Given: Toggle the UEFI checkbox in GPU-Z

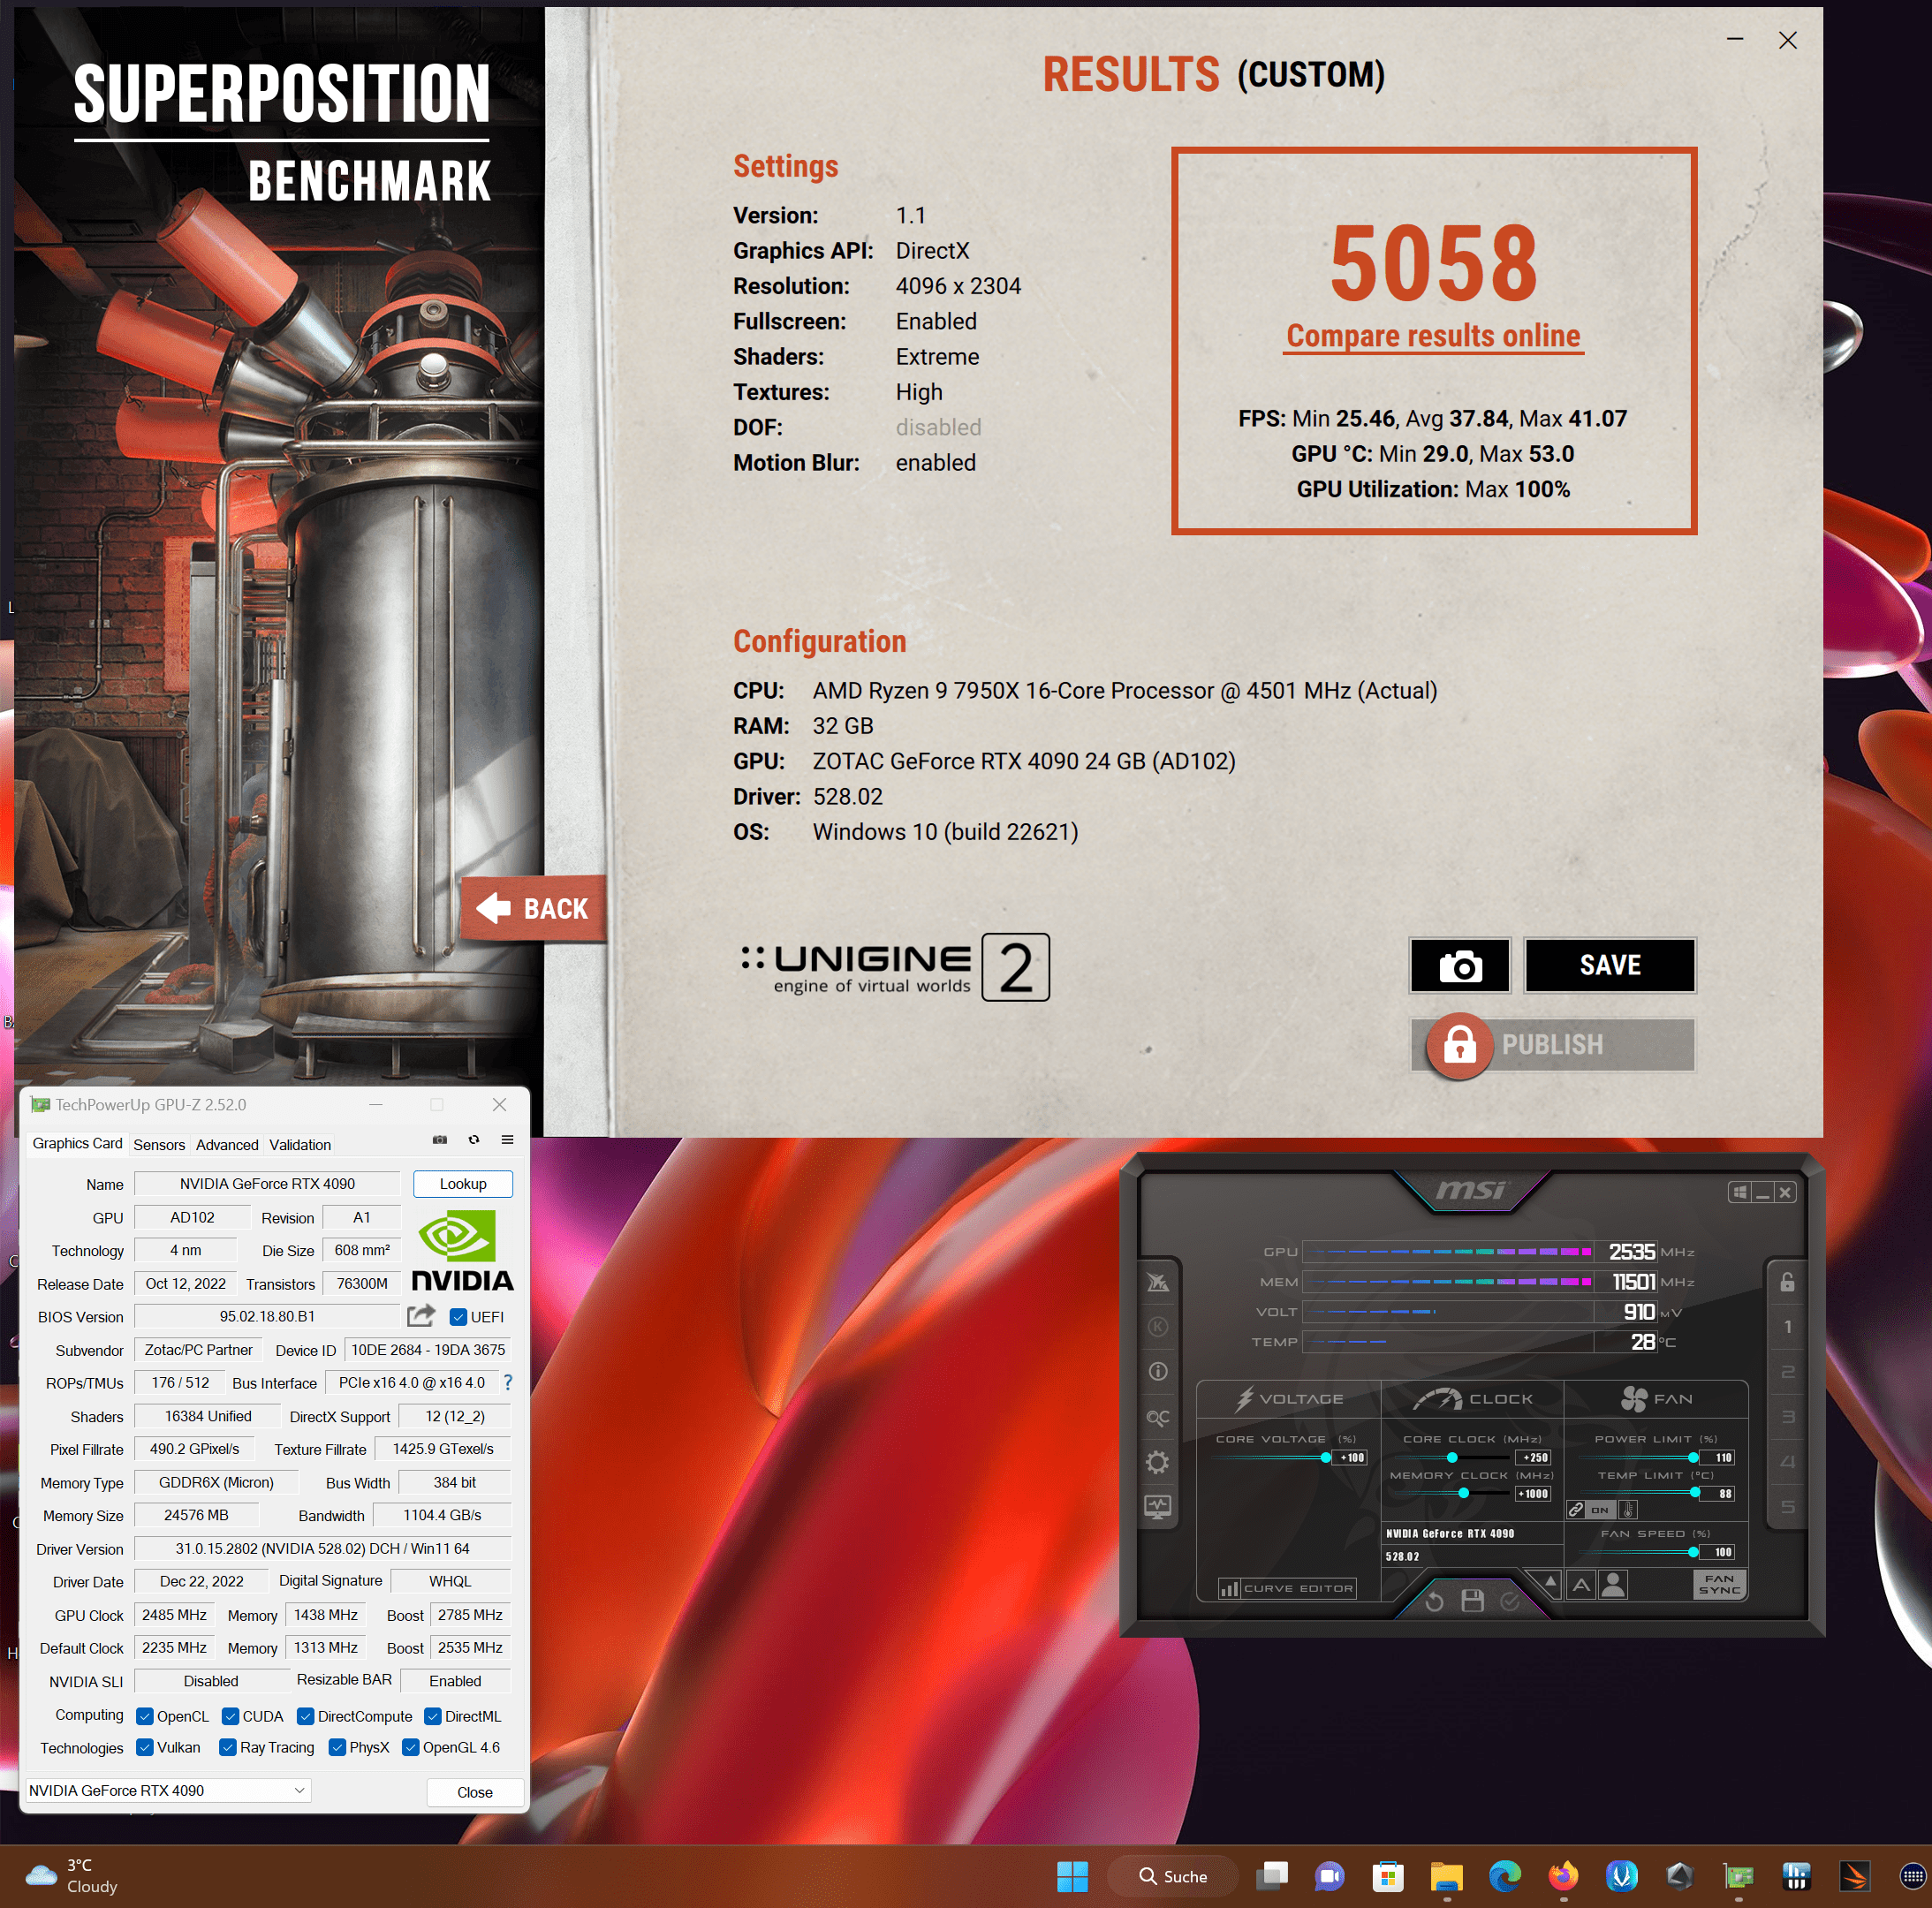Looking at the screenshot, I should pyautogui.click(x=458, y=1317).
